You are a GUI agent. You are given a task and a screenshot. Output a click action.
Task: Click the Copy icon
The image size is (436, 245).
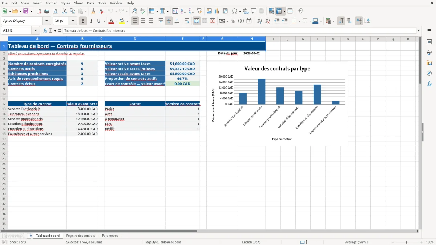(x=73, y=11)
